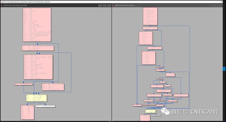
Task: Restore the hk_t4_seq_show primary graph panel
Action: [x=216, y=6]
